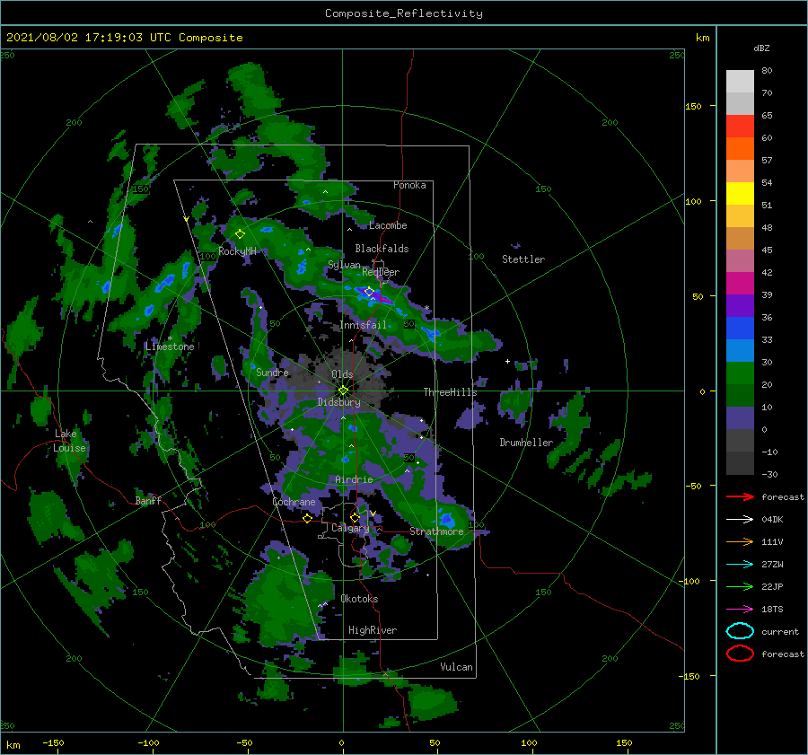The image size is (808, 755).
Task: Click the Lake Louise label
Action: tap(69, 441)
